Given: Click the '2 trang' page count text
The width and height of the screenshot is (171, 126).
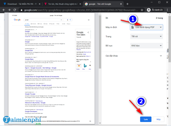Looking at the screenshot, I should click(159, 18).
